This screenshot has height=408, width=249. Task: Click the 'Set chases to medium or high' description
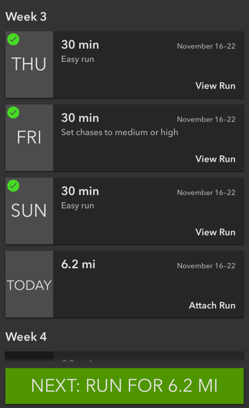[x=119, y=132]
